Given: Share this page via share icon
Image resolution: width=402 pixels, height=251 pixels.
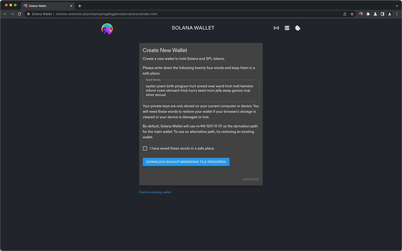Looking at the screenshot, I should [x=345, y=14].
